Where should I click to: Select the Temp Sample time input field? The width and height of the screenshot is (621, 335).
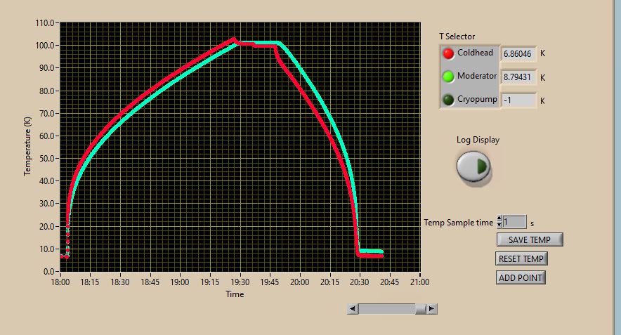pos(514,222)
